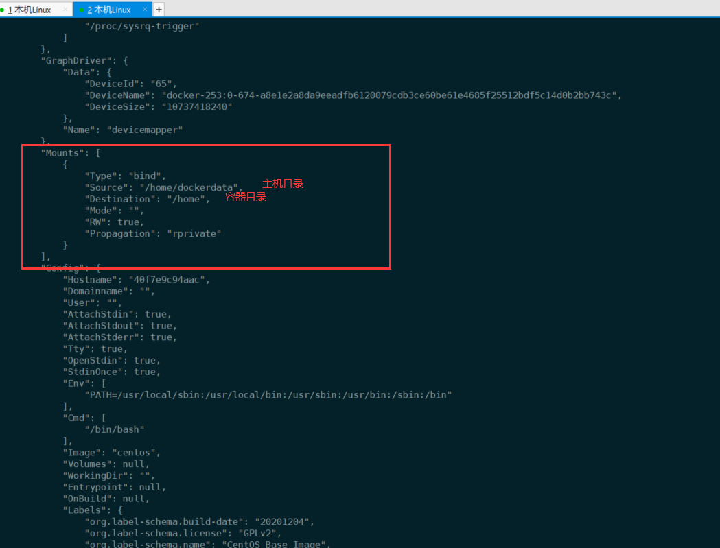Viewport: 720px width, 548px height.
Task: Click the "Mode": "" line
Action: (115, 210)
